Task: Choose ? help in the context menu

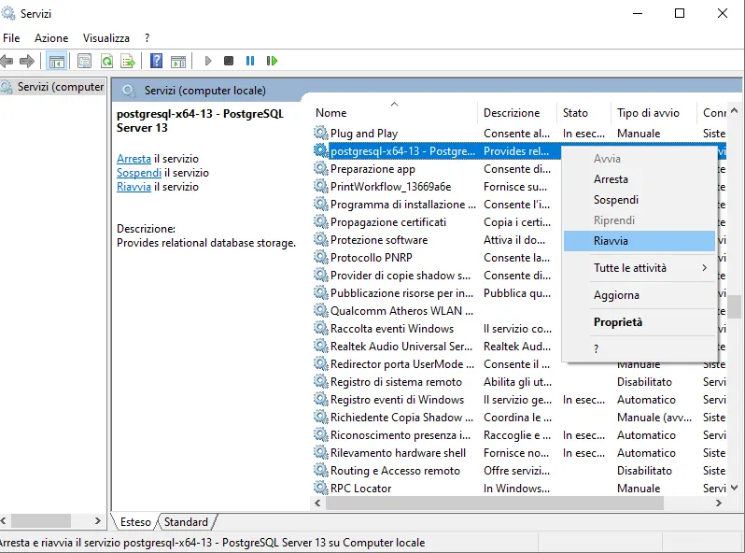Action: click(x=640, y=349)
